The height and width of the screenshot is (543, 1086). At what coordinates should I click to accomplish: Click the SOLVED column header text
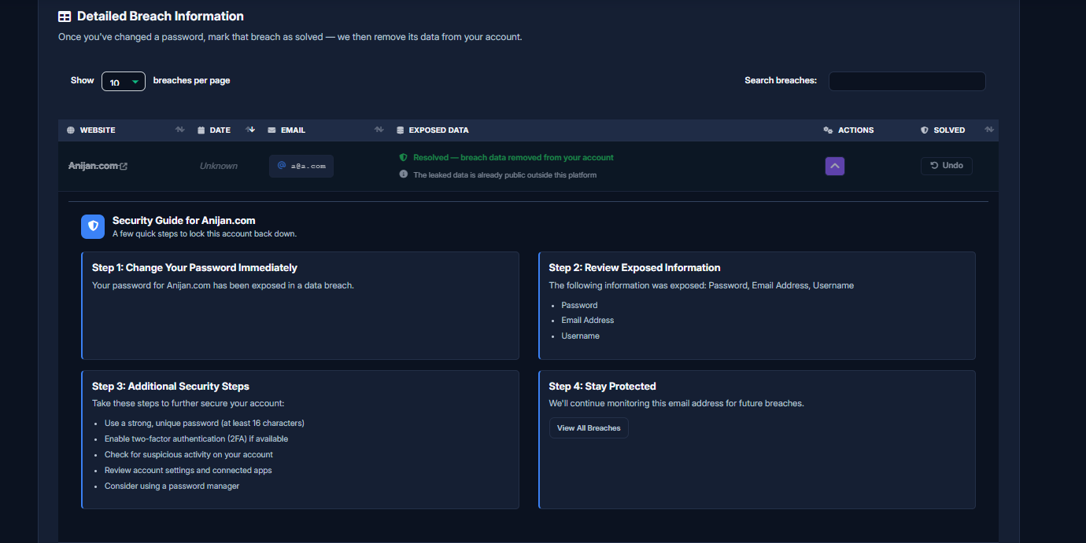[x=949, y=130]
